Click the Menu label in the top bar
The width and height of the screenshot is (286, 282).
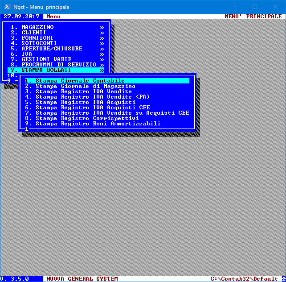click(x=53, y=17)
